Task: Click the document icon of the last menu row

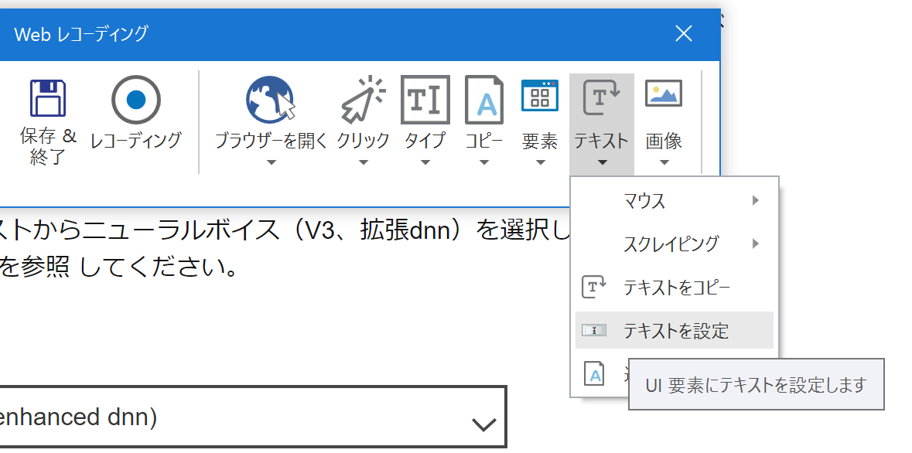Action: pos(594,373)
